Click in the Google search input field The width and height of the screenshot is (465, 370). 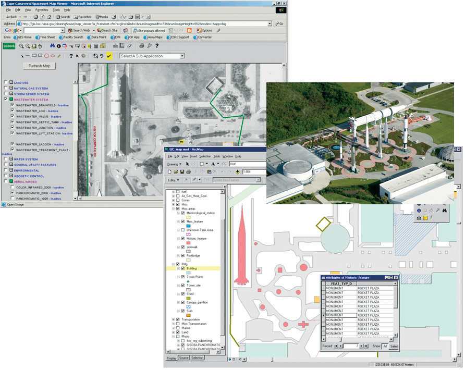coord(42,30)
